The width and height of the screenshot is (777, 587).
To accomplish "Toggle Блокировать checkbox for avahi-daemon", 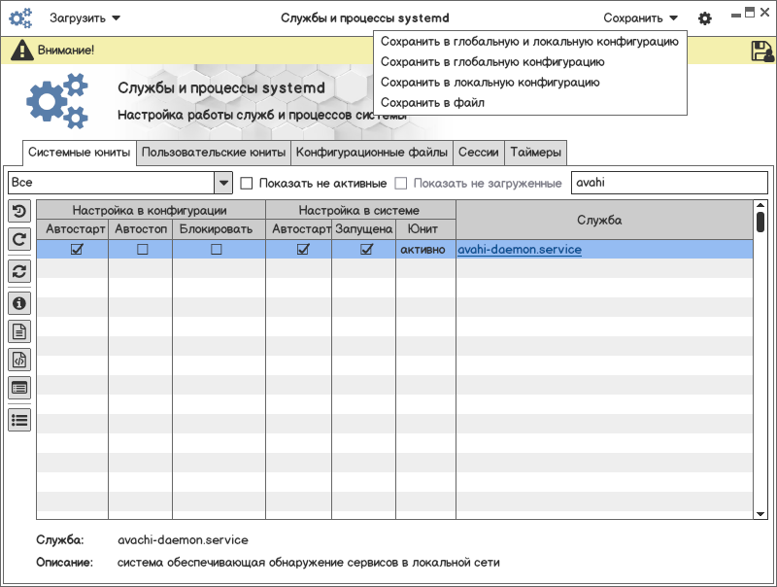I will [x=217, y=250].
